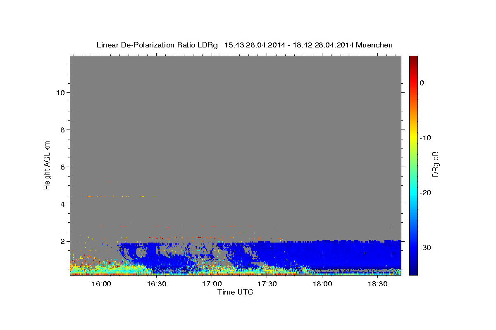
Task: Click the colorbar label '-30'
Action: [x=426, y=247]
